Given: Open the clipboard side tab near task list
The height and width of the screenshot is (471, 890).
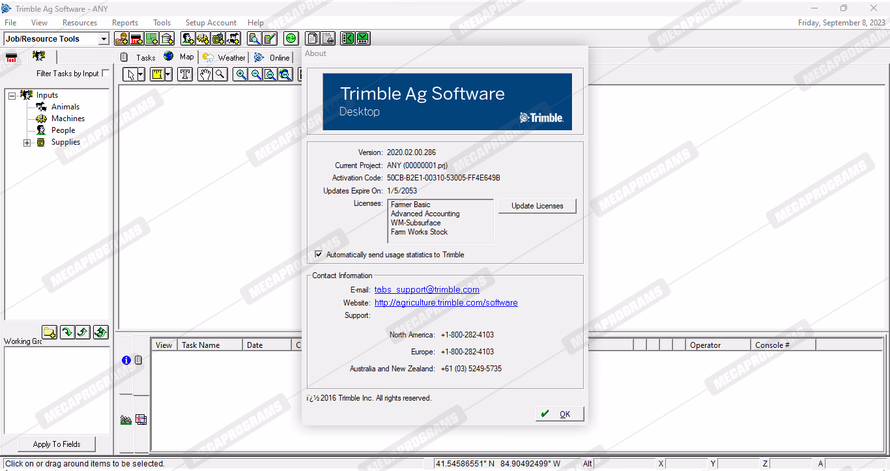Looking at the screenshot, I should (138, 360).
